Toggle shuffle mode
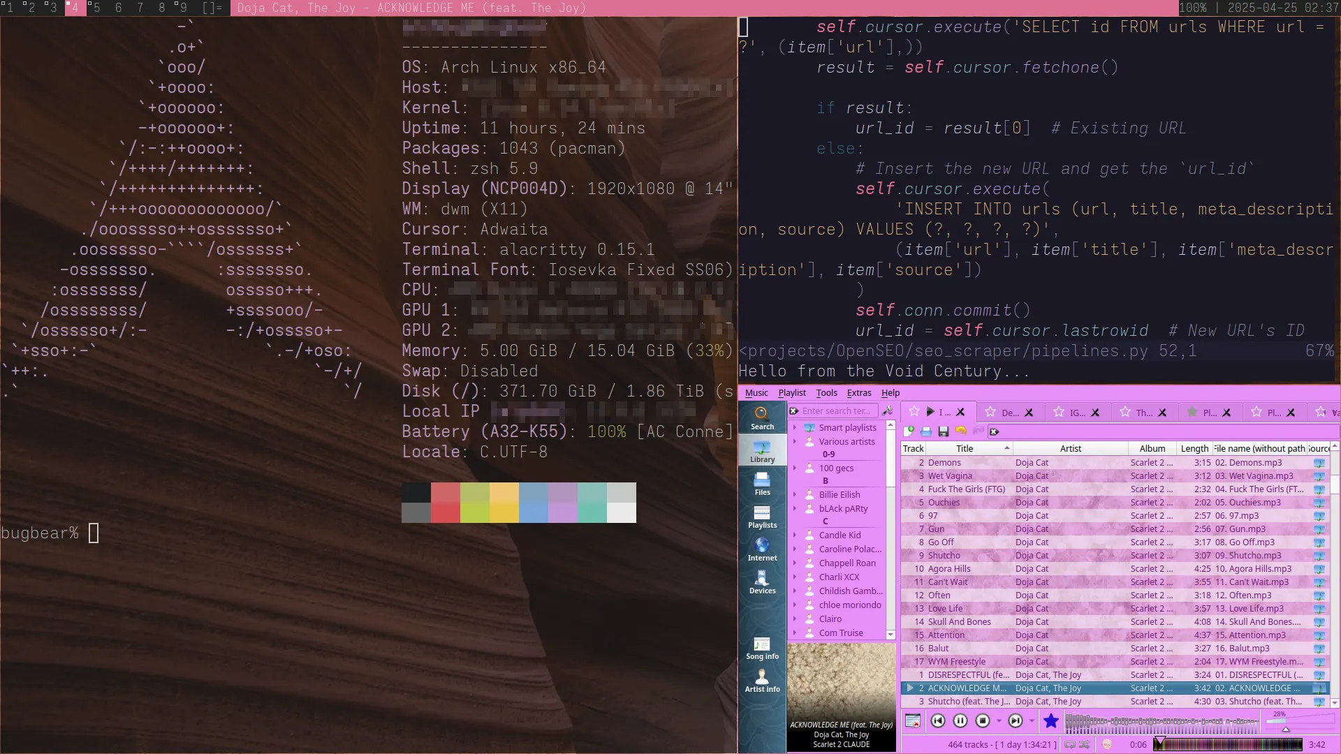Viewport: 1341px width, 754px height. [1085, 745]
